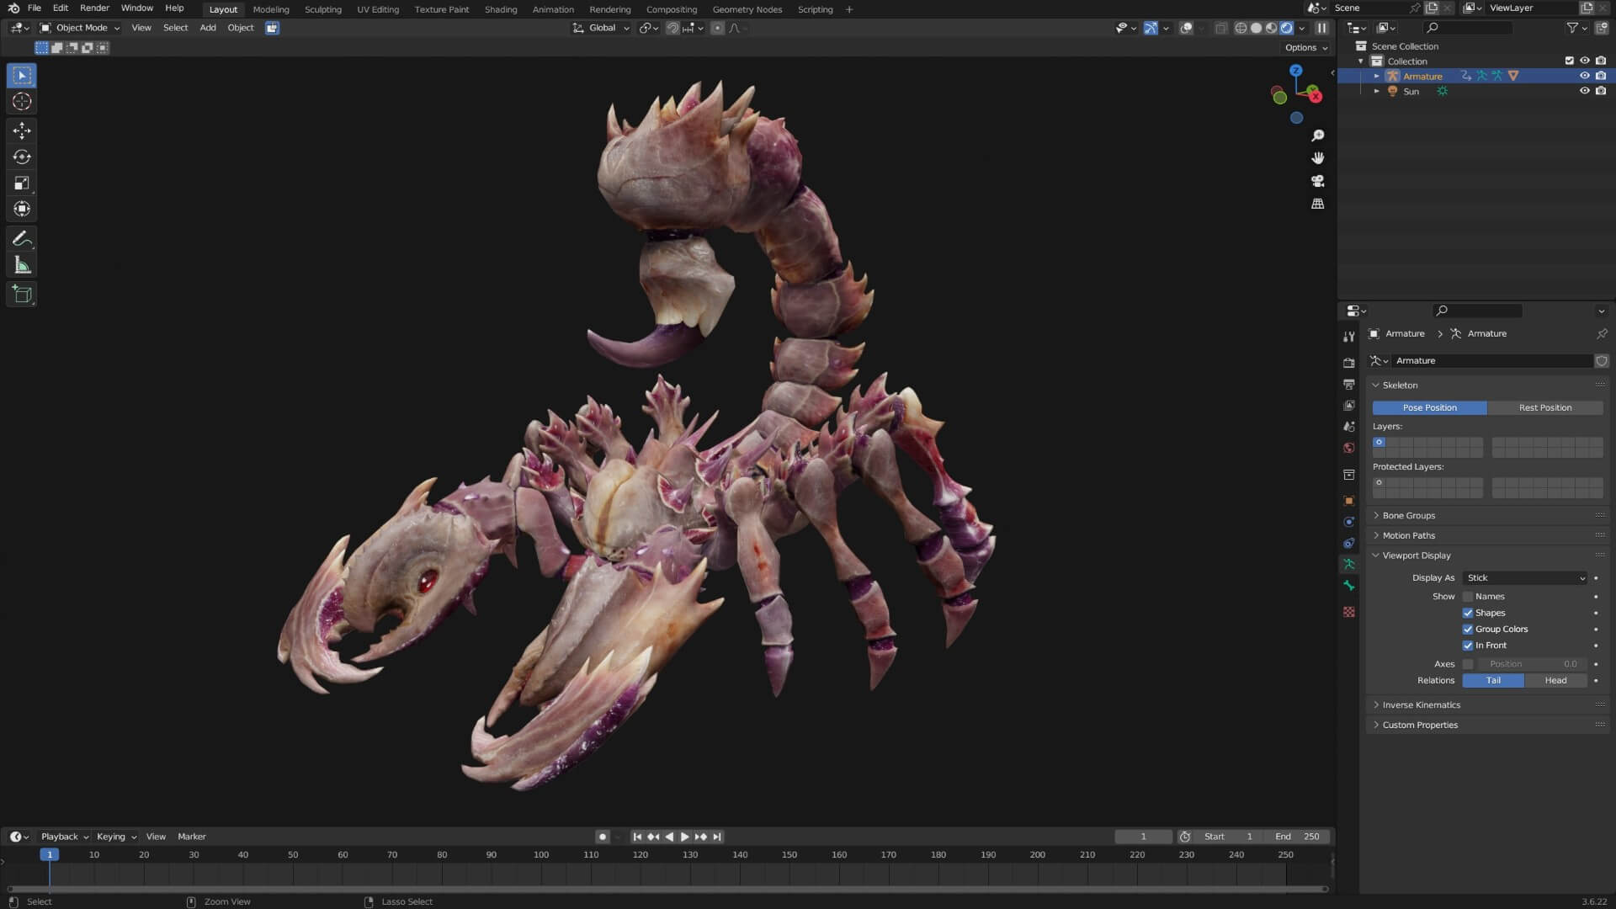This screenshot has width=1616, height=909.
Task: Select the Add Cube tool
Action: coord(22,295)
